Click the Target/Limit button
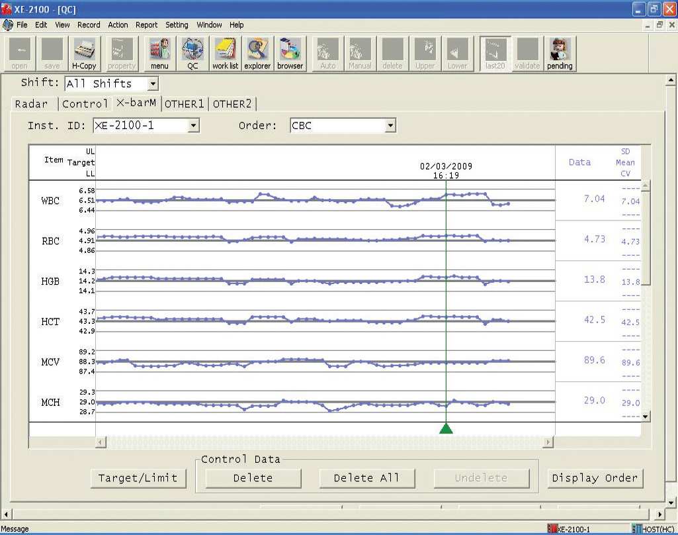Screen dimensions: 678x535 [x=138, y=478]
